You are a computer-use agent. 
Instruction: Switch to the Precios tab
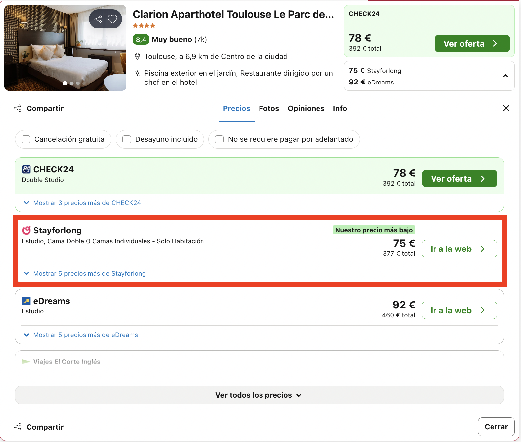pos(237,108)
